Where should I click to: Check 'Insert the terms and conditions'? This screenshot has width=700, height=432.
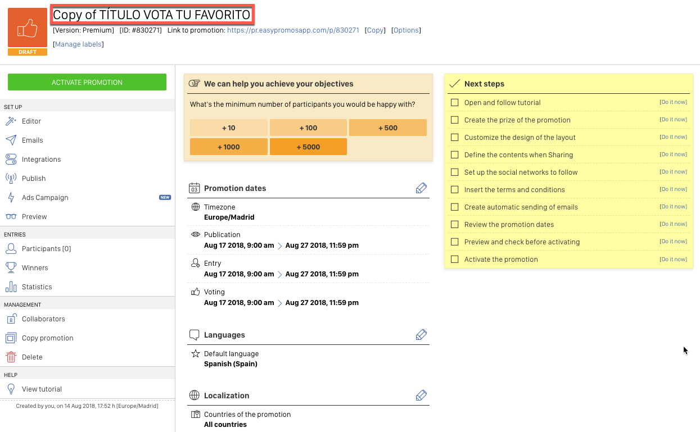click(455, 189)
